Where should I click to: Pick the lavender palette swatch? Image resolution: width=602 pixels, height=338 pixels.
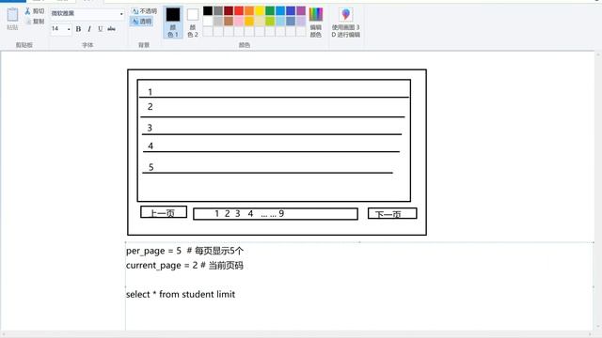pyautogui.click(x=301, y=21)
